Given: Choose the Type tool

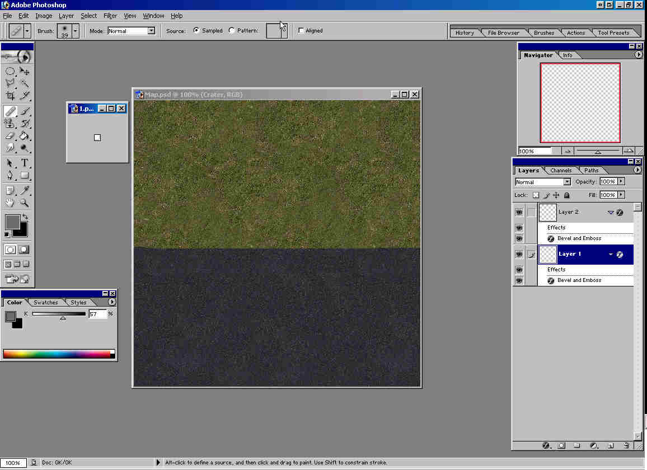Looking at the screenshot, I should point(25,163).
